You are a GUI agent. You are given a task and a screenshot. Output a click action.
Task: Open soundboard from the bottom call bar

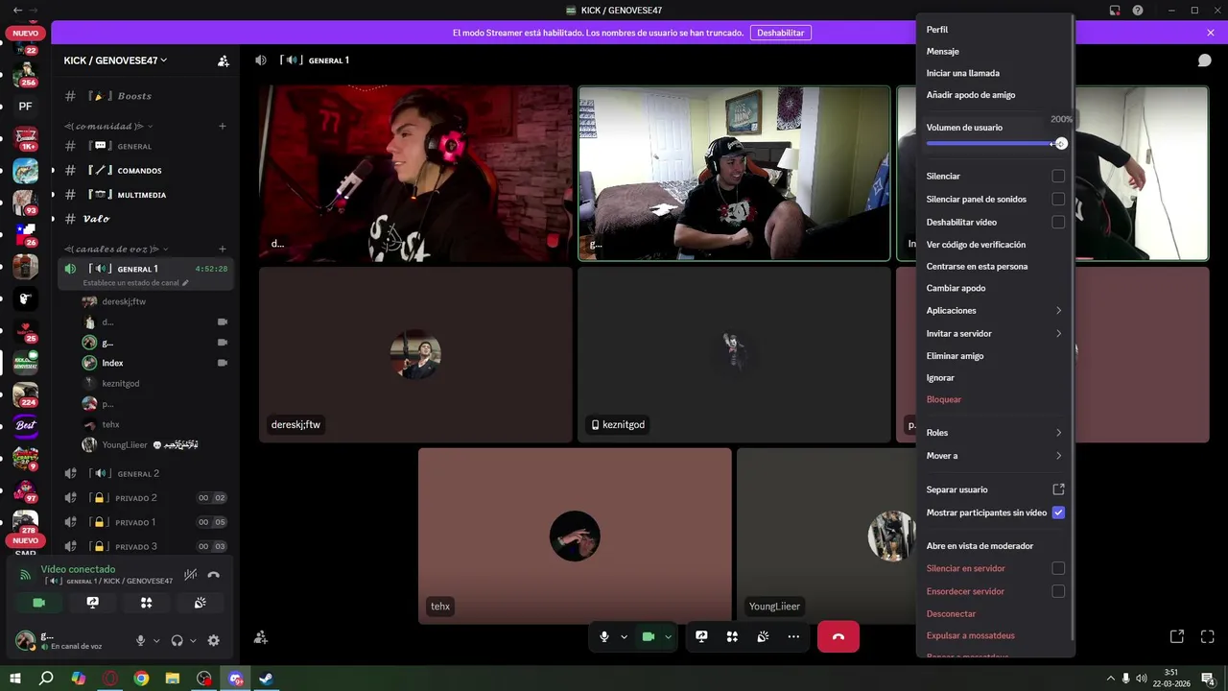click(x=763, y=636)
